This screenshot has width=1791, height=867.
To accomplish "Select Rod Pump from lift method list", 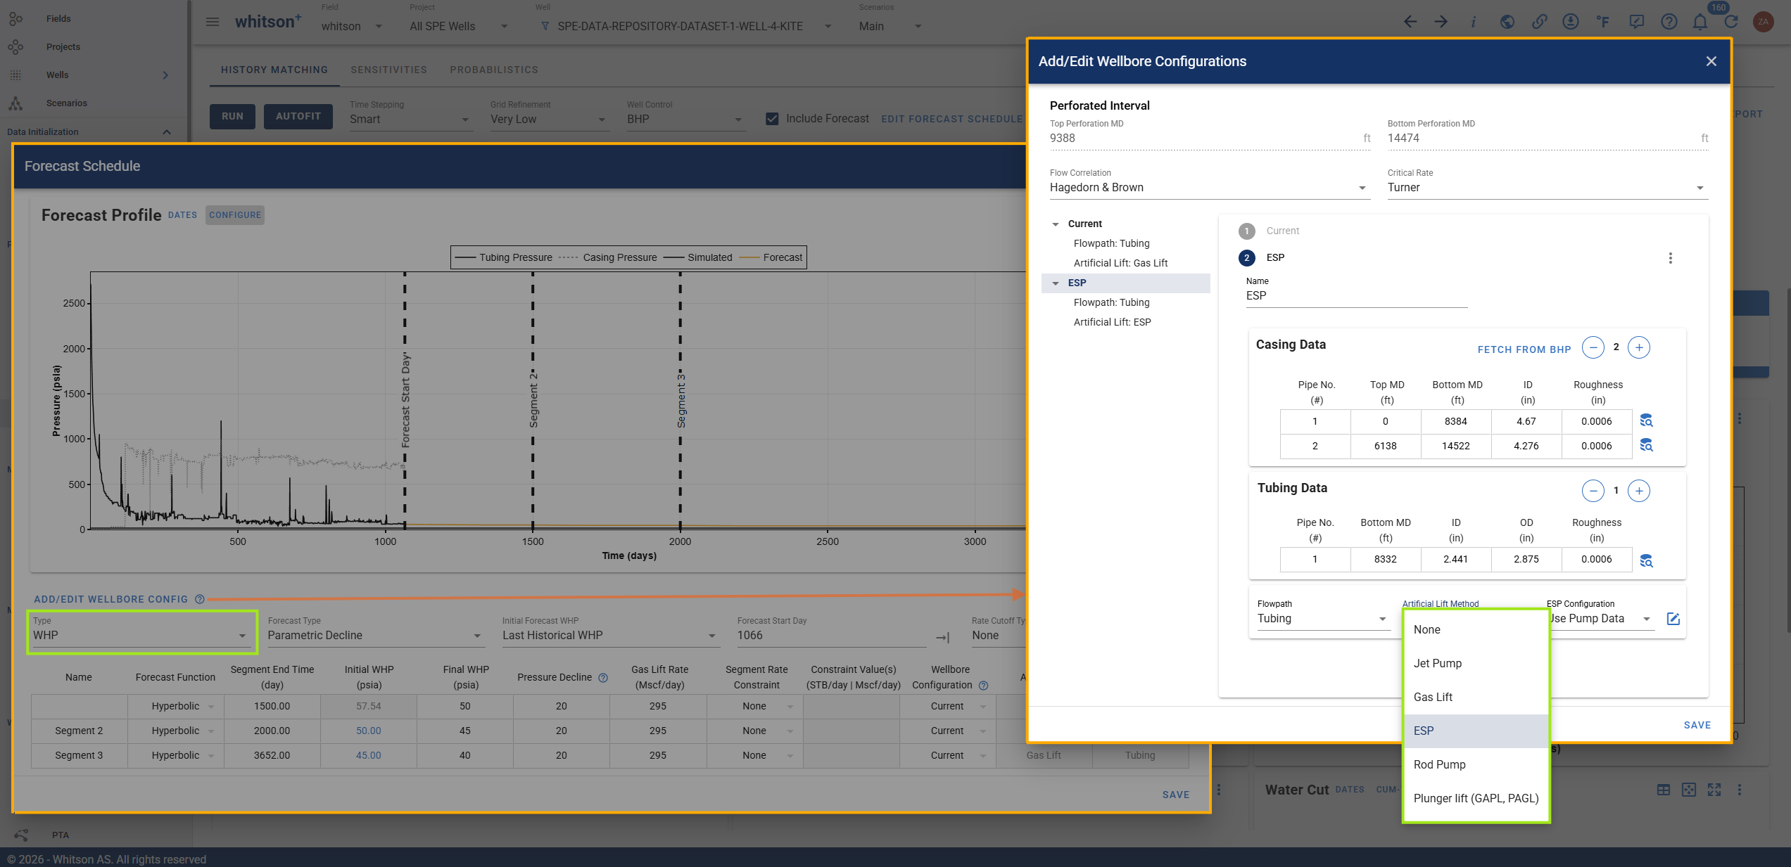I will [1476, 764].
